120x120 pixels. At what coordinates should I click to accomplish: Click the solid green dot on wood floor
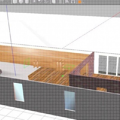coord(63,76)
